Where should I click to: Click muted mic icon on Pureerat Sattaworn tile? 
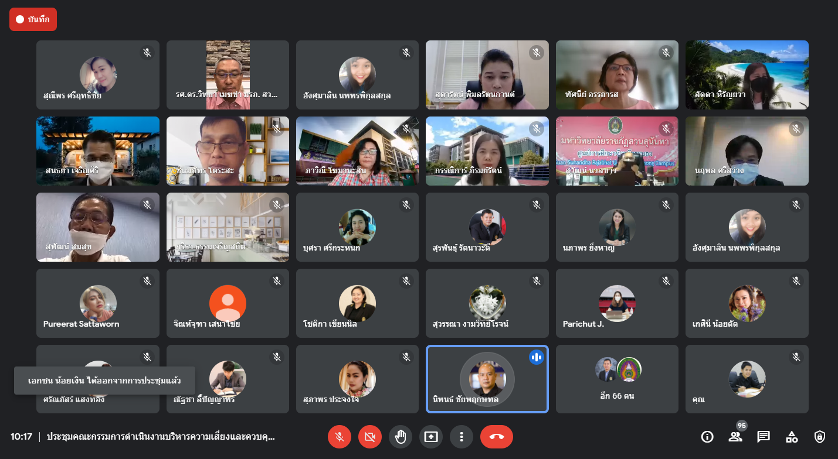pos(147,281)
